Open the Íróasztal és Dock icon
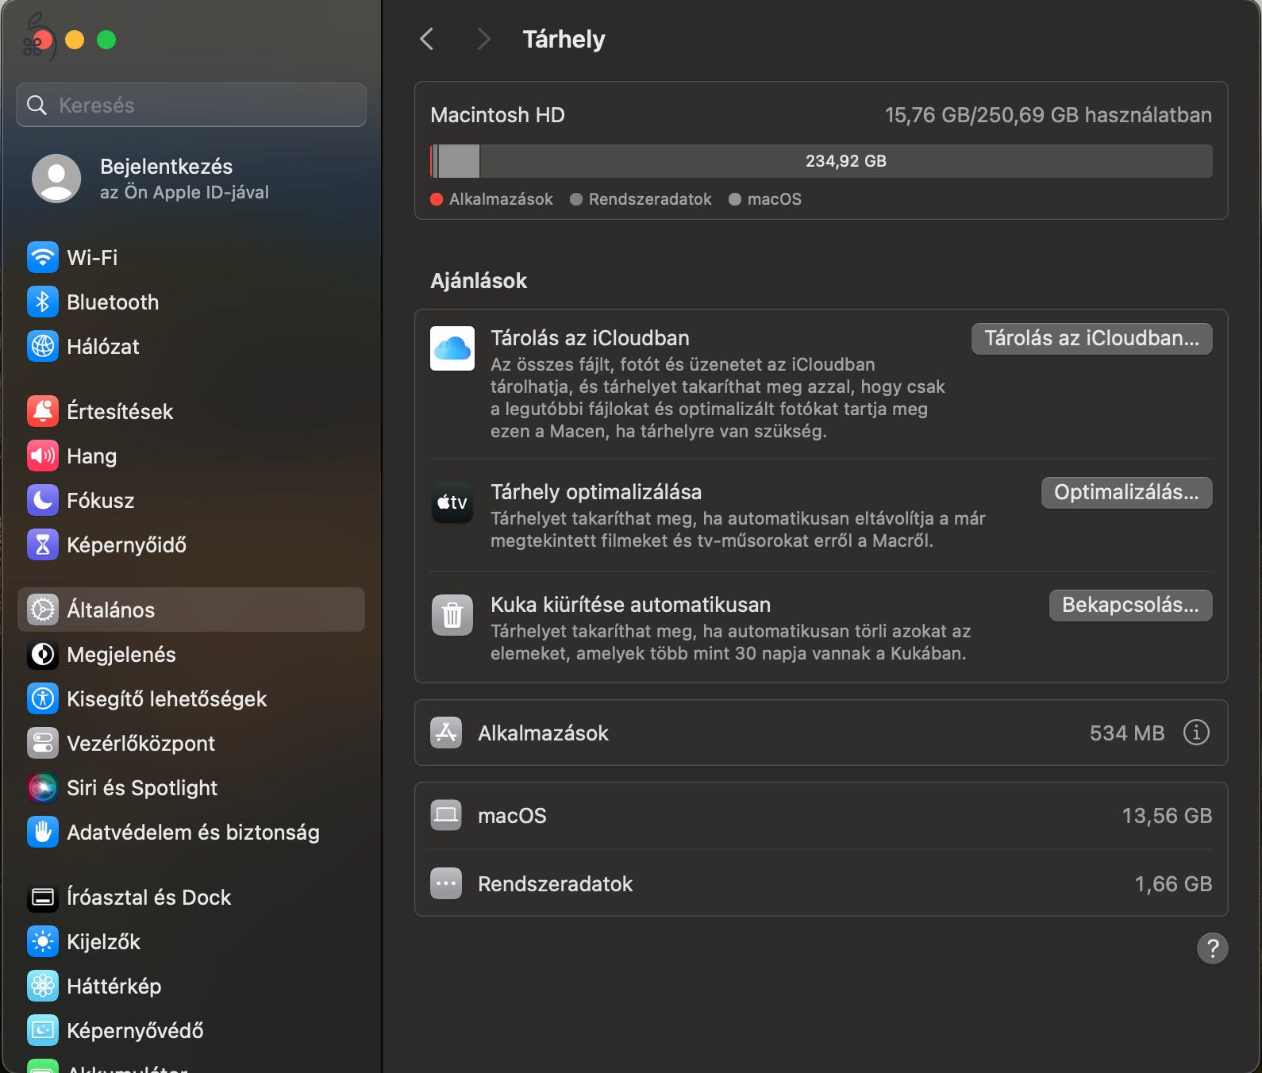The image size is (1262, 1073). (43, 897)
